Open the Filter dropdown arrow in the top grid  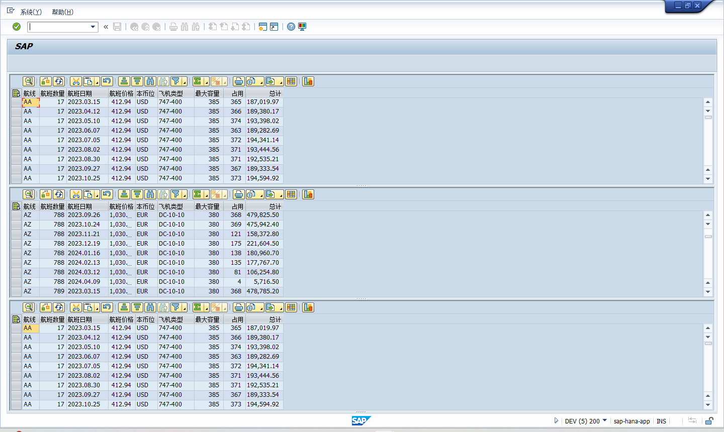pos(184,81)
